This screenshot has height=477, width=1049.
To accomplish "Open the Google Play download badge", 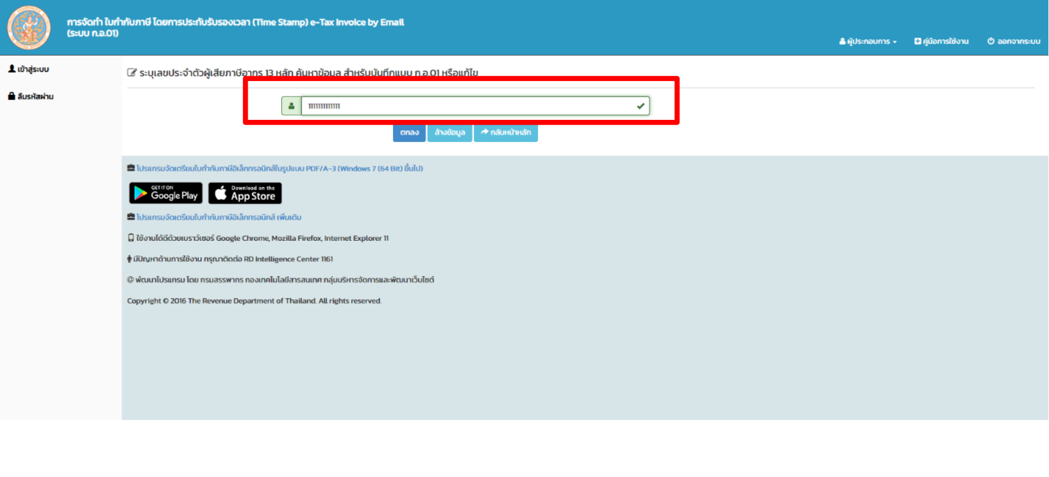I will pyautogui.click(x=166, y=193).
